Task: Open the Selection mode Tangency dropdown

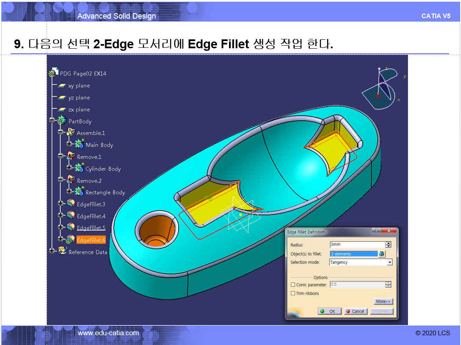Action: coord(389,262)
